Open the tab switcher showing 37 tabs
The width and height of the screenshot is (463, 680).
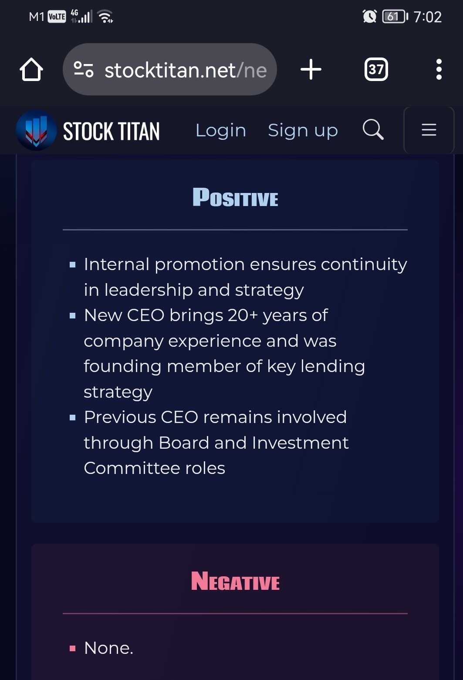coord(376,69)
